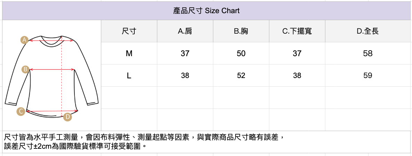Screen dimensions: 412x156
Task: Click the circular A marker on the shoulder
Action: 24,40
